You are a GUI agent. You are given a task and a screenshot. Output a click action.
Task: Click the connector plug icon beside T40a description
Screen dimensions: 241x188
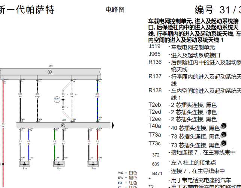point(223,126)
